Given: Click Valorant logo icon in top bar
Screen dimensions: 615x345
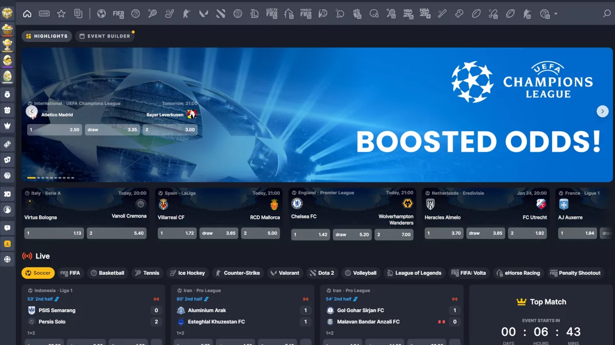Looking at the screenshot, I should (x=203, y=14).
